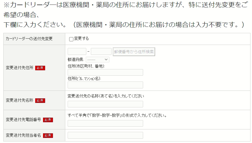Viewport: 252px width, 143px height.
Task: Click the first postal code input box
Action: (77, 52)
